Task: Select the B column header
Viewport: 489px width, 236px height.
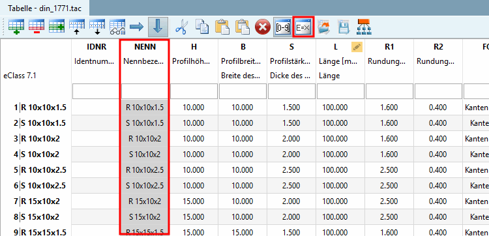Action: click(243, 47)
